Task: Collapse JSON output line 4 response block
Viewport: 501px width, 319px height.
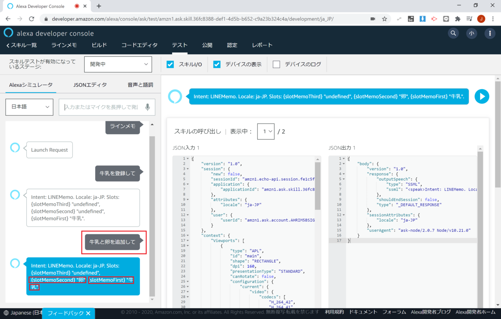Action: (x=344, y=174)
